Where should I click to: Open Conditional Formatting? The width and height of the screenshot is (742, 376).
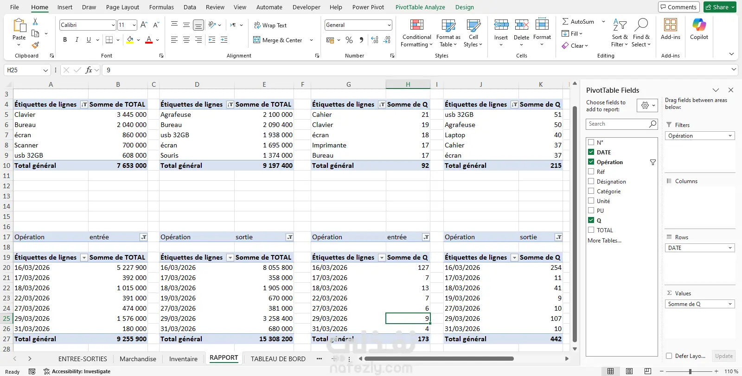[416, 33]
